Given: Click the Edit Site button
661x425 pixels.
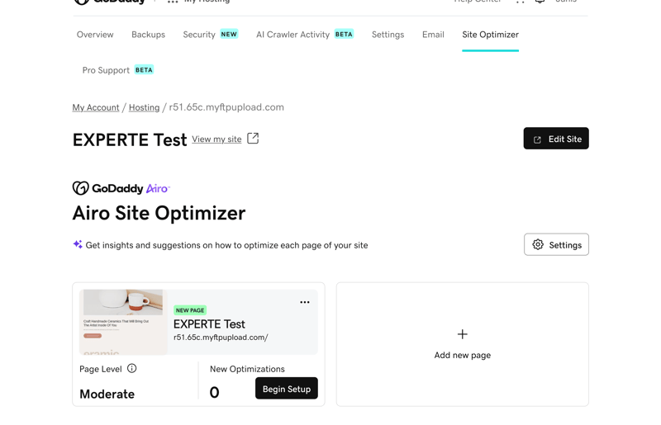Looking at the screenshot, I should (x=556, y=139).
